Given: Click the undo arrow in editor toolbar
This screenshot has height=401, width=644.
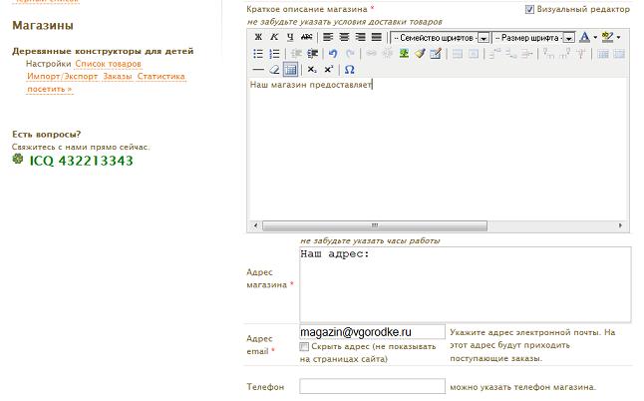Looking at the screenshot, I should point(333,54).
